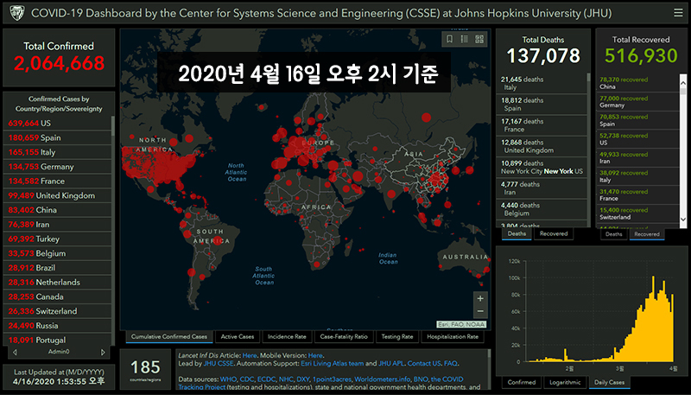This screenshot has height=395, width=691.
Task: Select Russia row in confirmed list
Action: (57, 326)
